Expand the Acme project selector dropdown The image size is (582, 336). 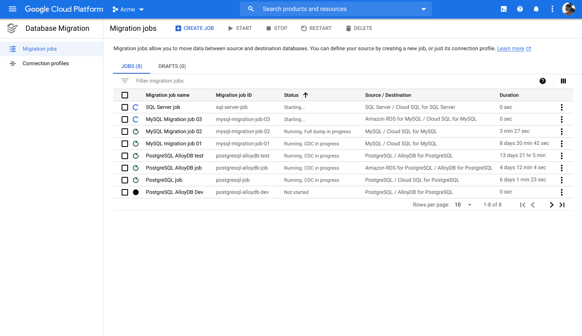tap(128, 9)
